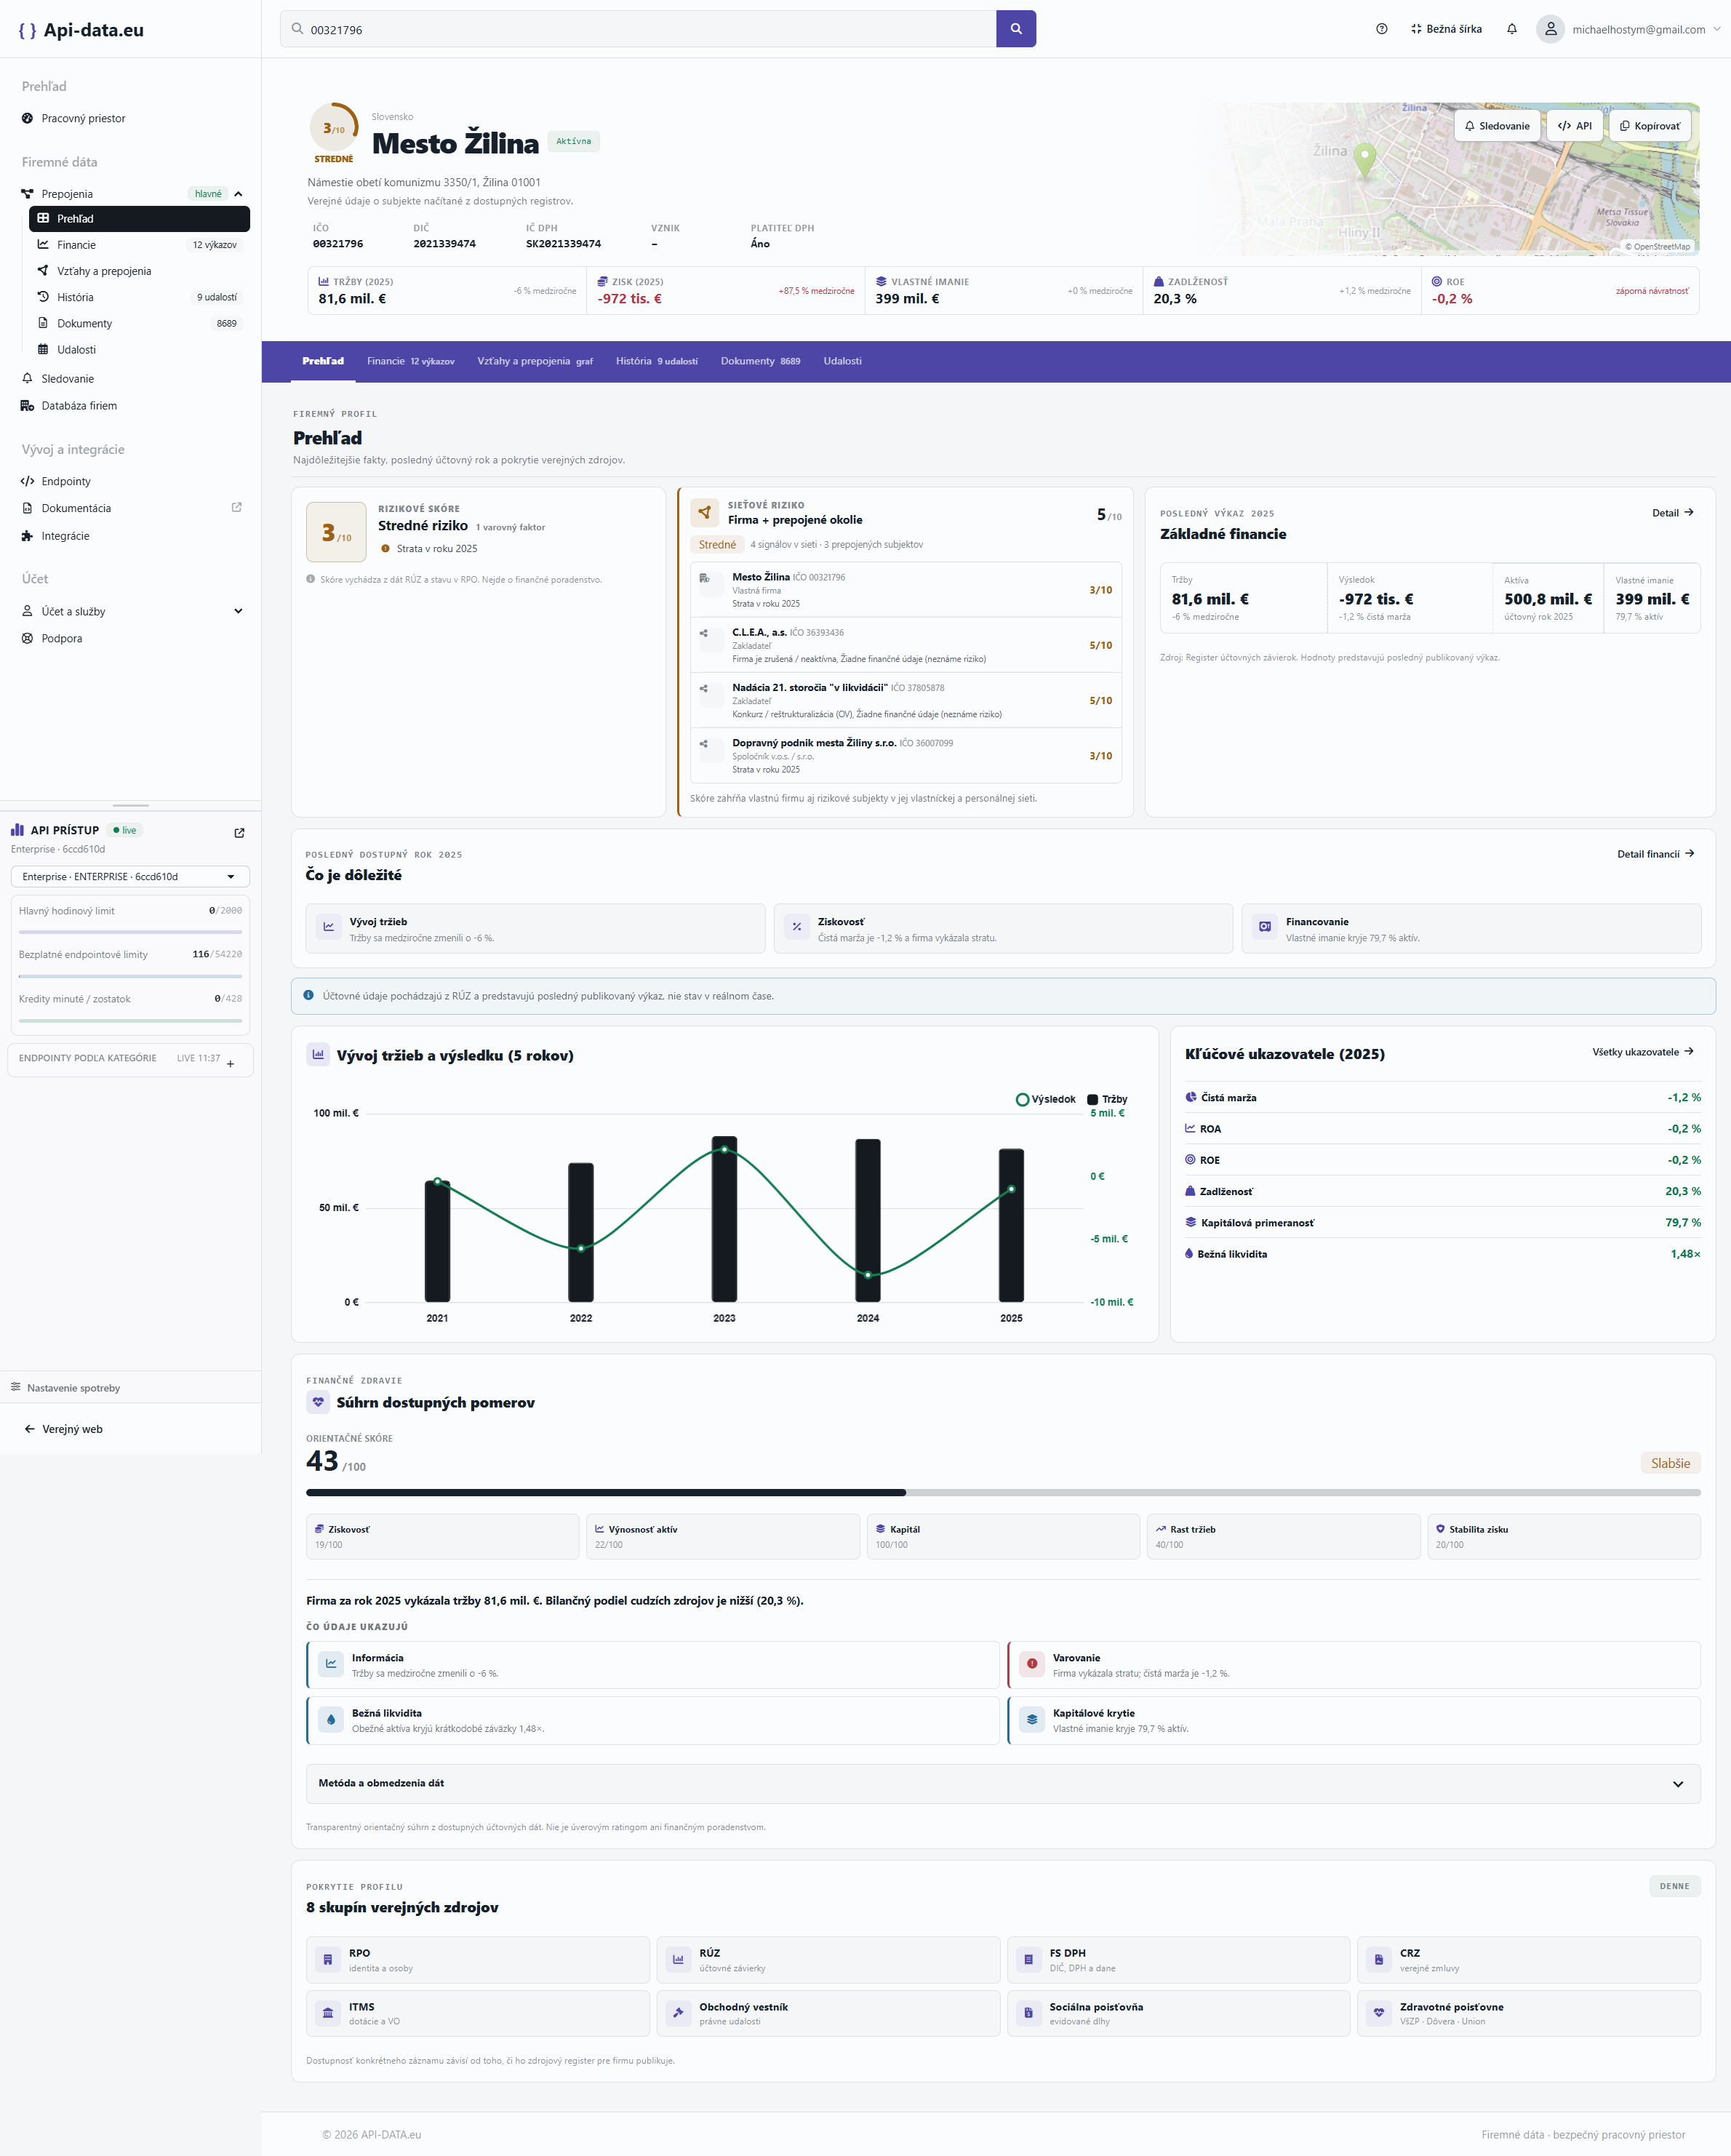Expand Metóda a obmedzenia dát

[1003, 1784]
